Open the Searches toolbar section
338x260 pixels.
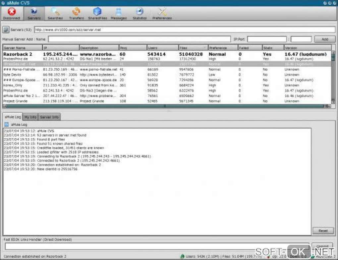[55, 13]
